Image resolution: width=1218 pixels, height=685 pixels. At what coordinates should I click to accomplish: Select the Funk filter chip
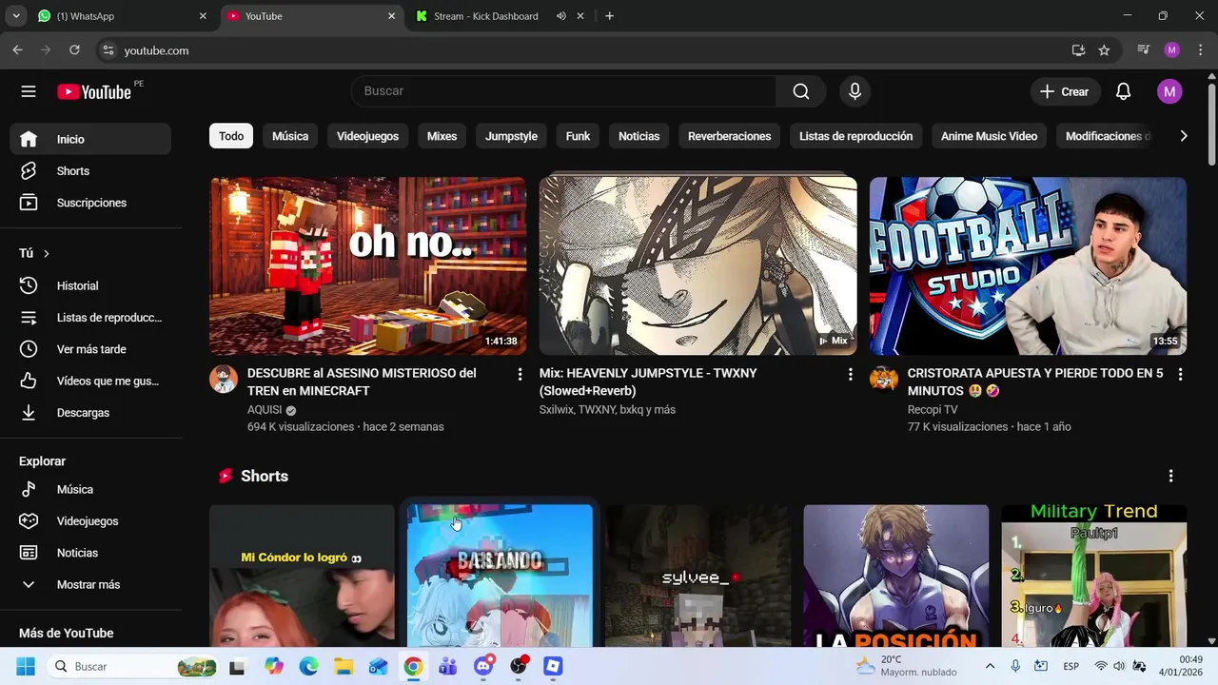[578, 136]
